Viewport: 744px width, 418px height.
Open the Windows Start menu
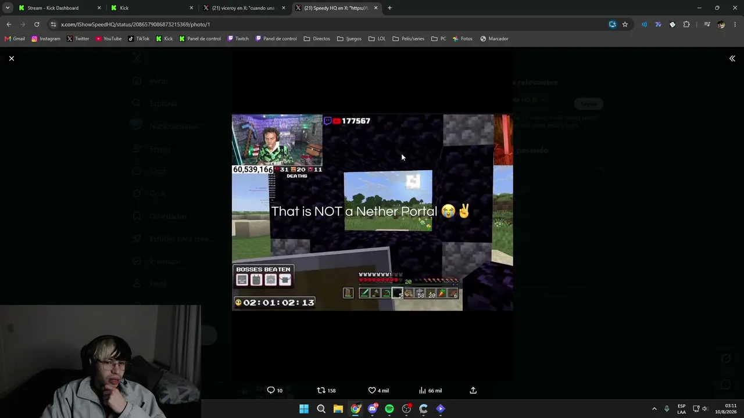tap(304, 409)
